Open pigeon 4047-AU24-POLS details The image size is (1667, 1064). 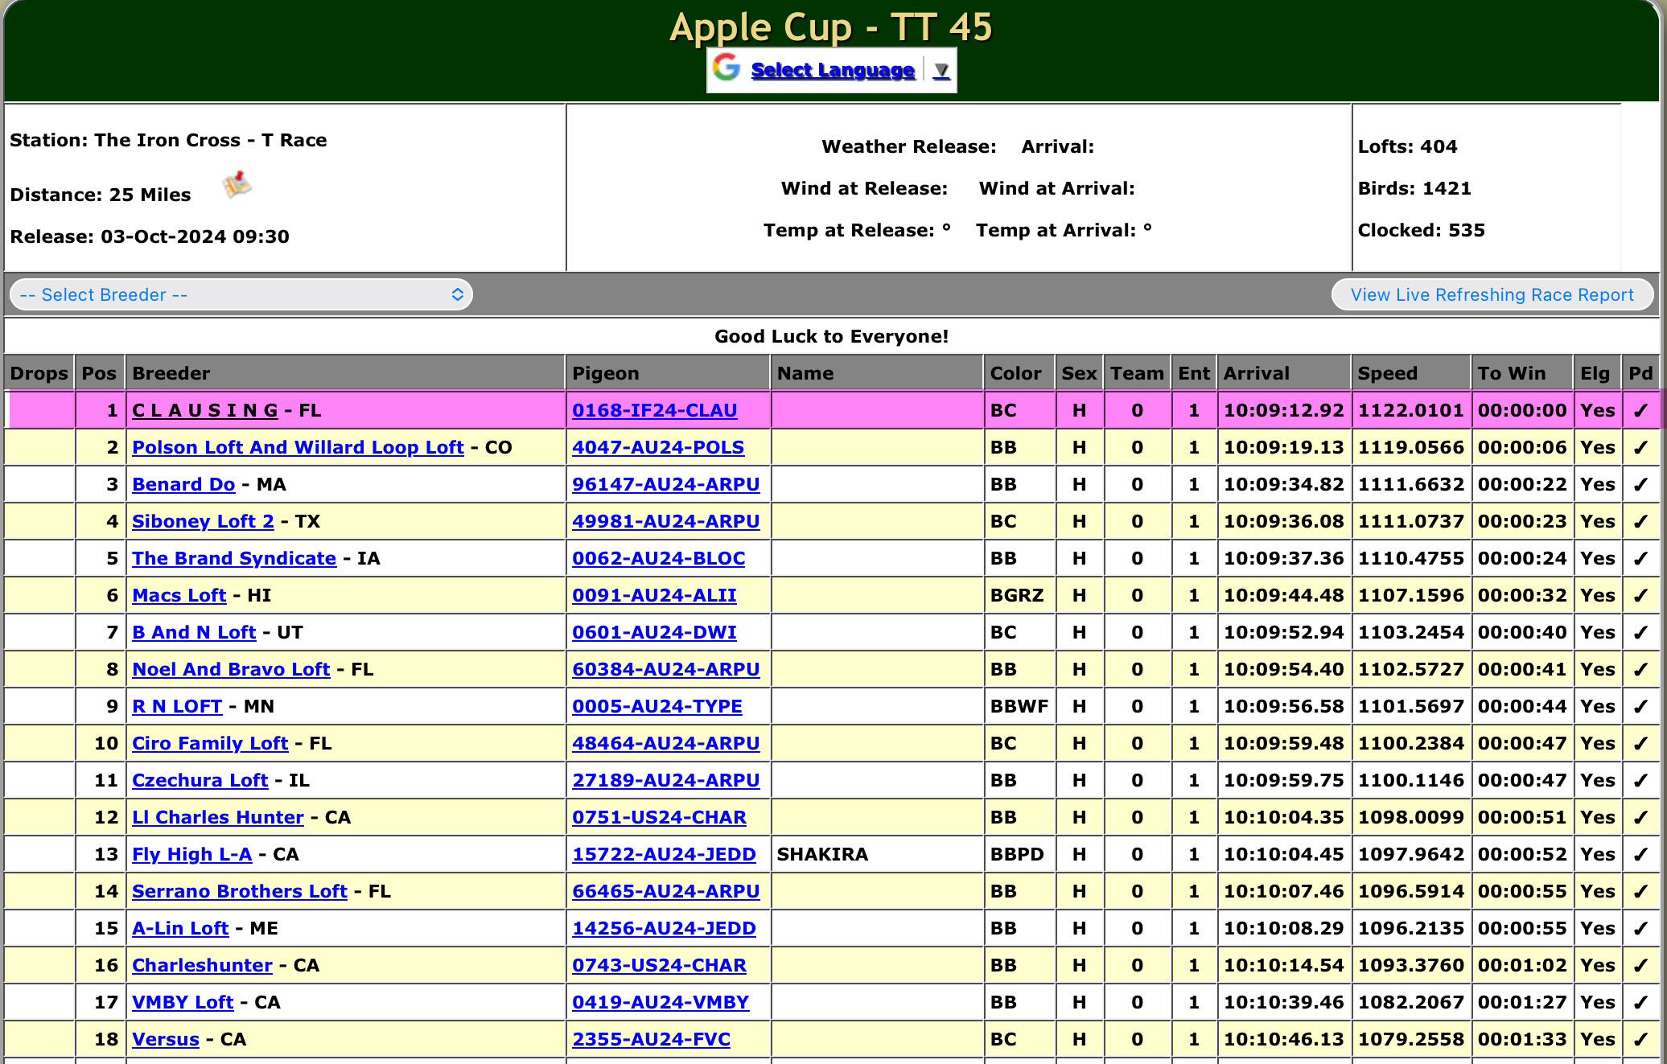pos(658,447)
